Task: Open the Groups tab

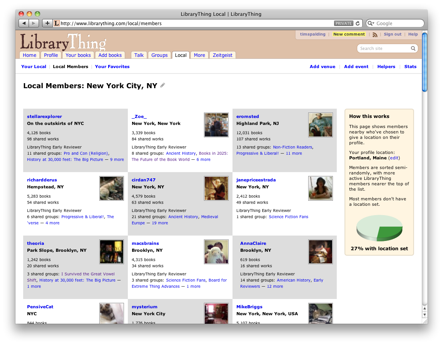Action: [160, 55]
